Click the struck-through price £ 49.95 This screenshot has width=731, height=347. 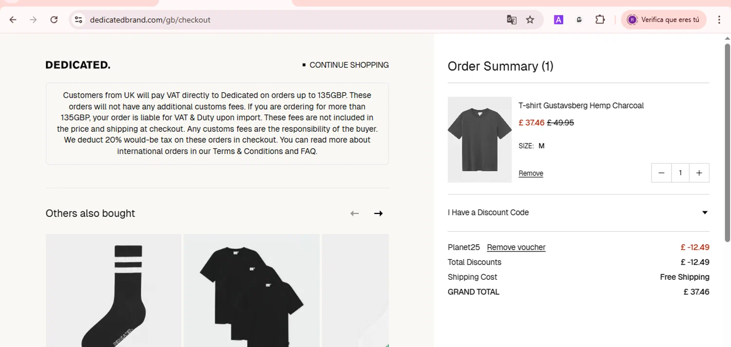pos(560,123)
